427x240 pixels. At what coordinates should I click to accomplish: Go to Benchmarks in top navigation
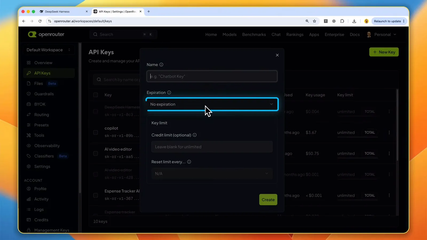(x=254, y=34)
